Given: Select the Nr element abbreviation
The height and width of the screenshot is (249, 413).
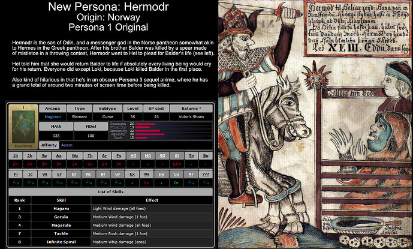Looking at the screenshot, I should coord(191,175).
